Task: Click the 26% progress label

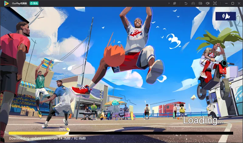Action: coord(62,129)
